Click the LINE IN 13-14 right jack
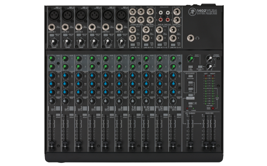267x166 pixels. pyautogui.click(x=173, y=38)
